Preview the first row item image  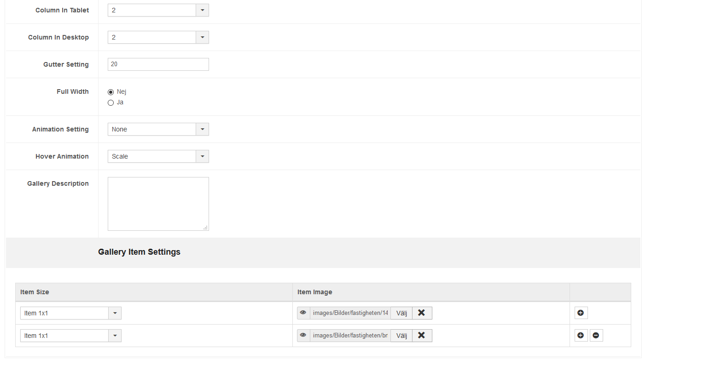pyautogui.click(x=303, y=313)
